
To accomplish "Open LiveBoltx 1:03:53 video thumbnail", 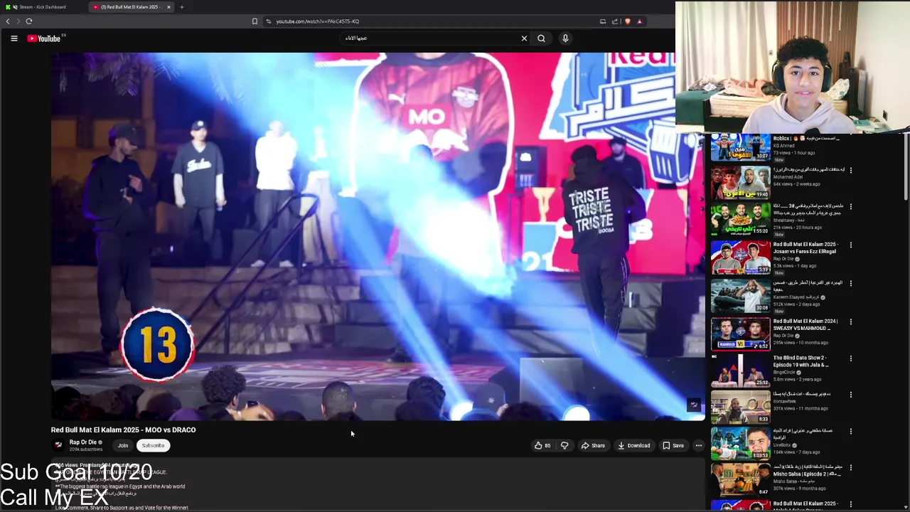I will (740, 443).
